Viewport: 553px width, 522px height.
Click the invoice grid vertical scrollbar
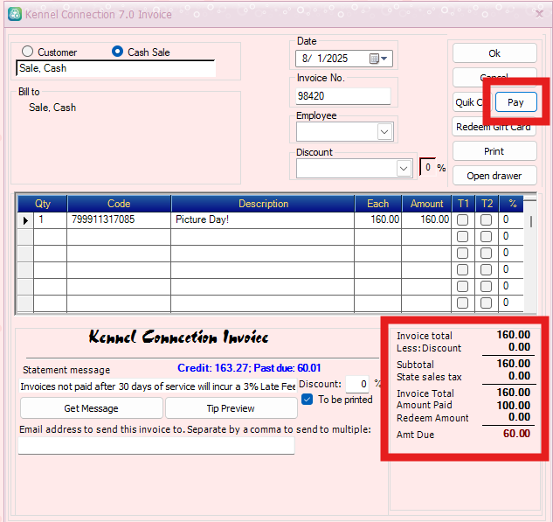tap(530, 256)
